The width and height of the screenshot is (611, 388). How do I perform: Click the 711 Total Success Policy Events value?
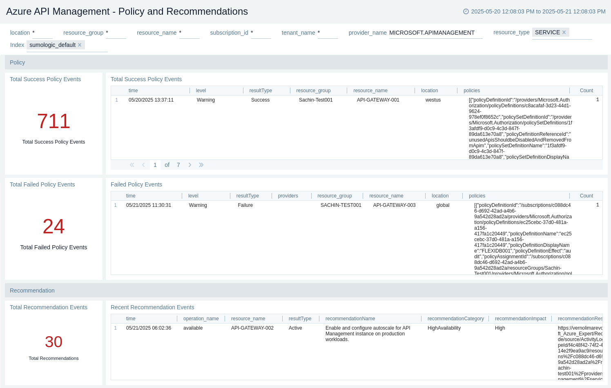54,121
